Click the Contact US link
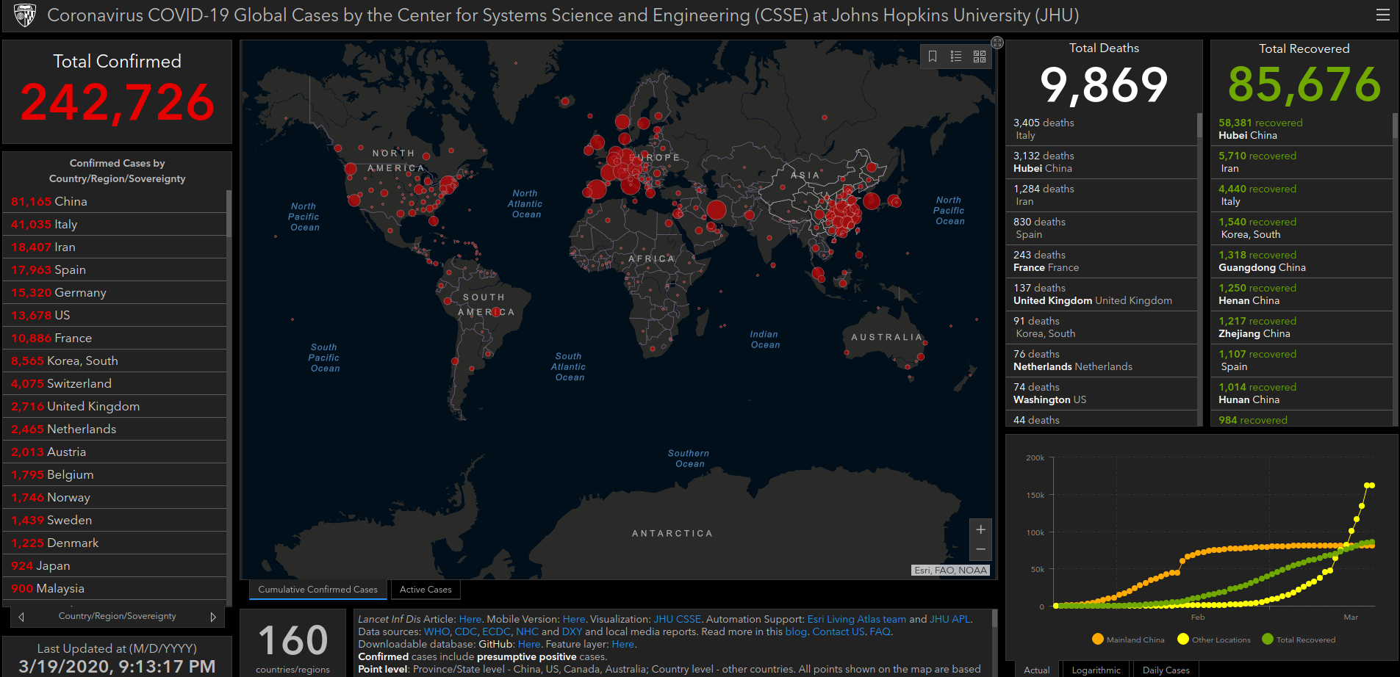The height and width of the screenshot is (677, 1400). click(838, 631)
